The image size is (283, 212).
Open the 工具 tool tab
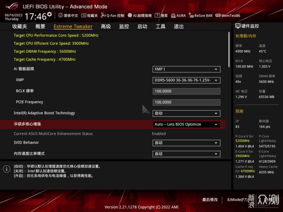coord(161,27)
